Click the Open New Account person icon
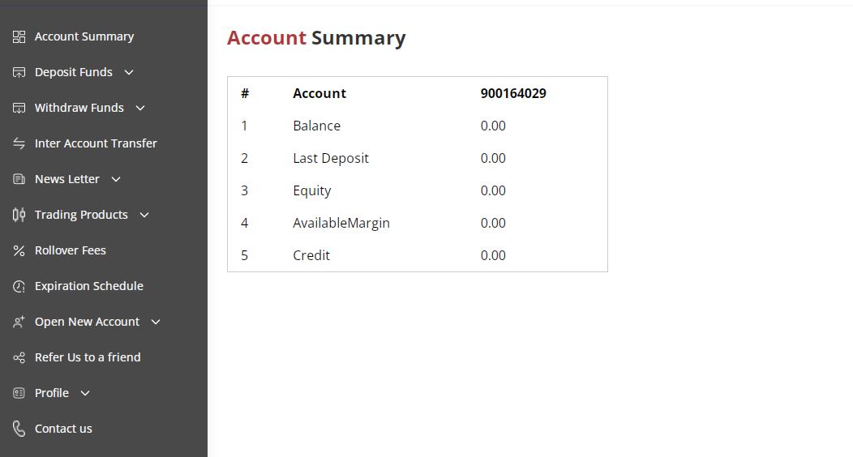The width and height of the screenshot is (853, 457). (19, 322)
